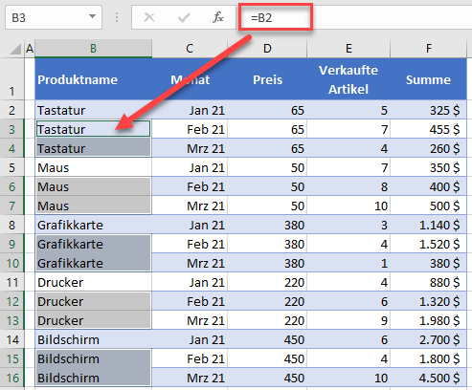
Task: Select column D header
Action: 267,49
